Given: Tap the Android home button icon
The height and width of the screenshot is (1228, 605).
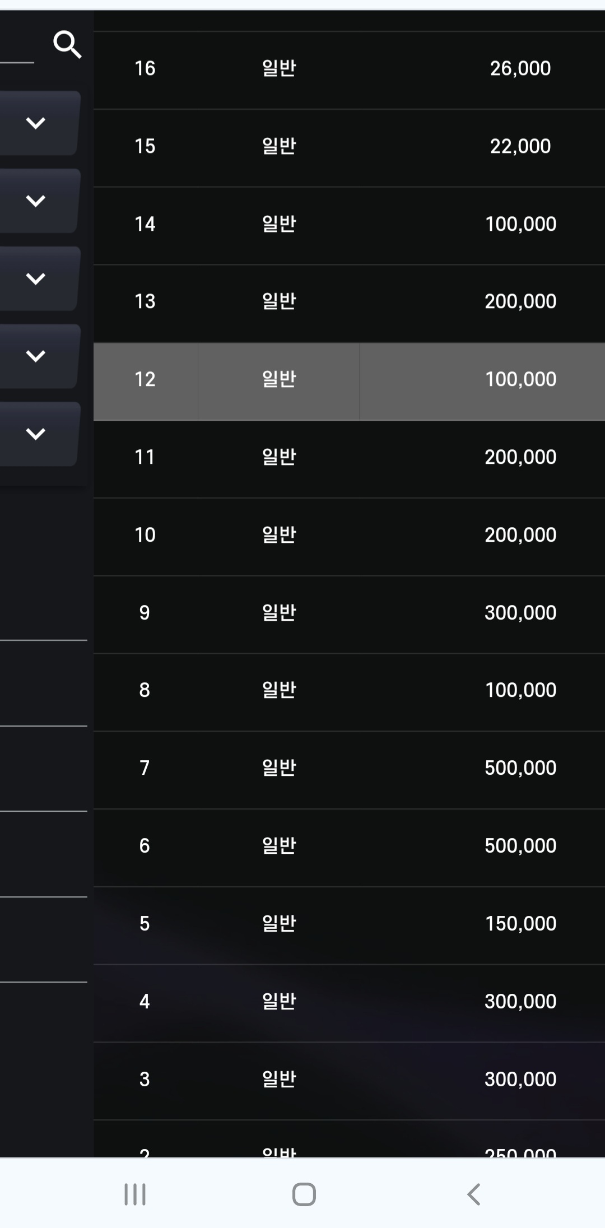Looking at the screenshot, I should [304, 1194].
